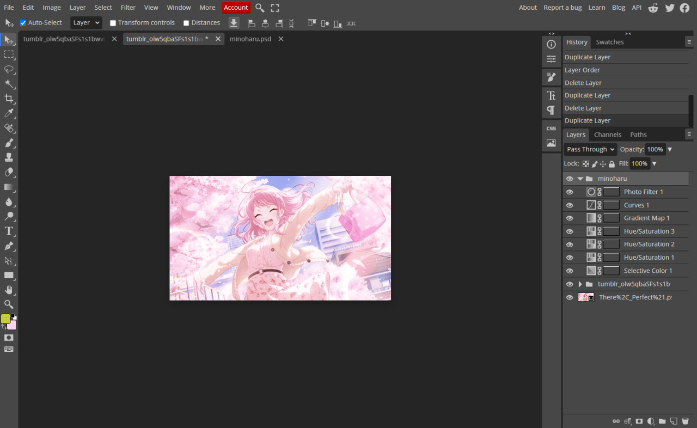Open the Report a bug link
This screenshot has width=697, height=428.
(x=563, y=8)
